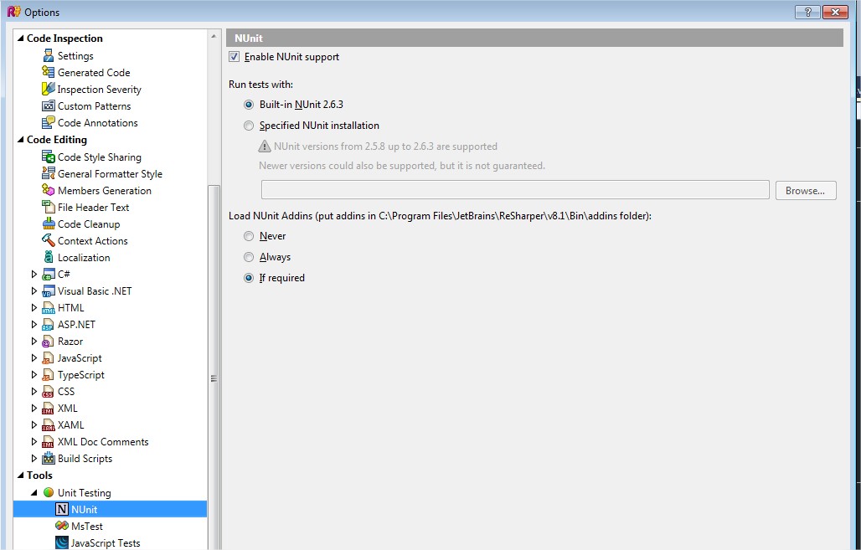This screenshot has height=550, width=861.
Task: Click the ReSharper Options title bar icon
Action: coord(13,12)
